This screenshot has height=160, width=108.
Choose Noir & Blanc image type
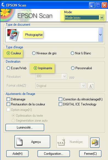[72, 53]
